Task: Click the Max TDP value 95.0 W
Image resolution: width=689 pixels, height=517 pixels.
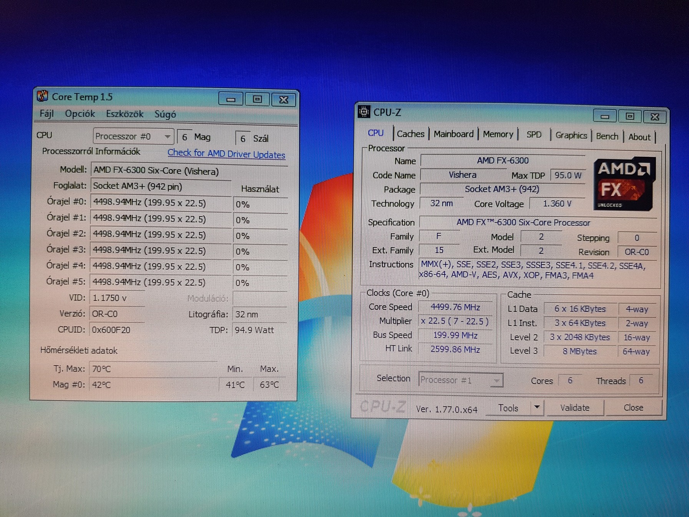Action: click(x=568, y=175)
